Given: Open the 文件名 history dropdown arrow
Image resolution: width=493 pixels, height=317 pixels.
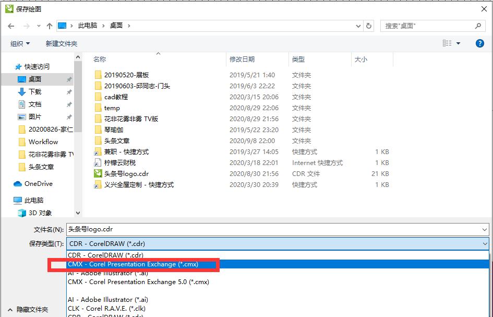Looking at the screenshot, I should [x=485, y=229].
